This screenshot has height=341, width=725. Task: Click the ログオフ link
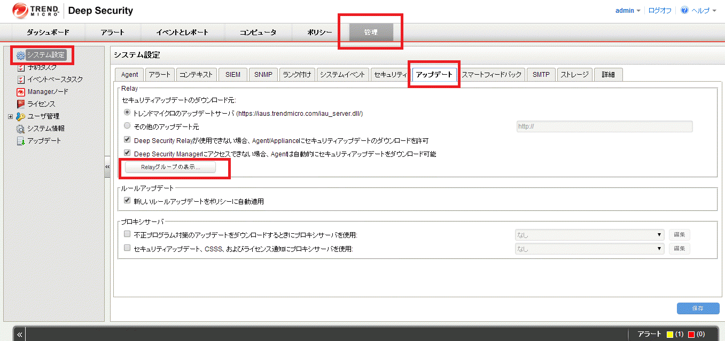pyautogui.click(x=660, y=11)
